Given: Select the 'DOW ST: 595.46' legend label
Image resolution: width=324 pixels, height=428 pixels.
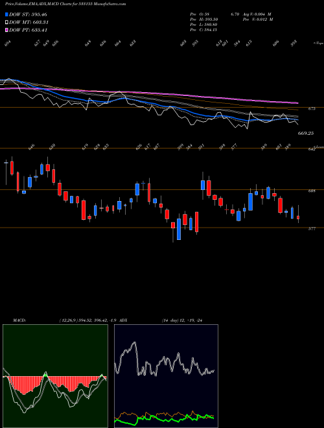Looking at the screenshot, I should tap(28, 14).
